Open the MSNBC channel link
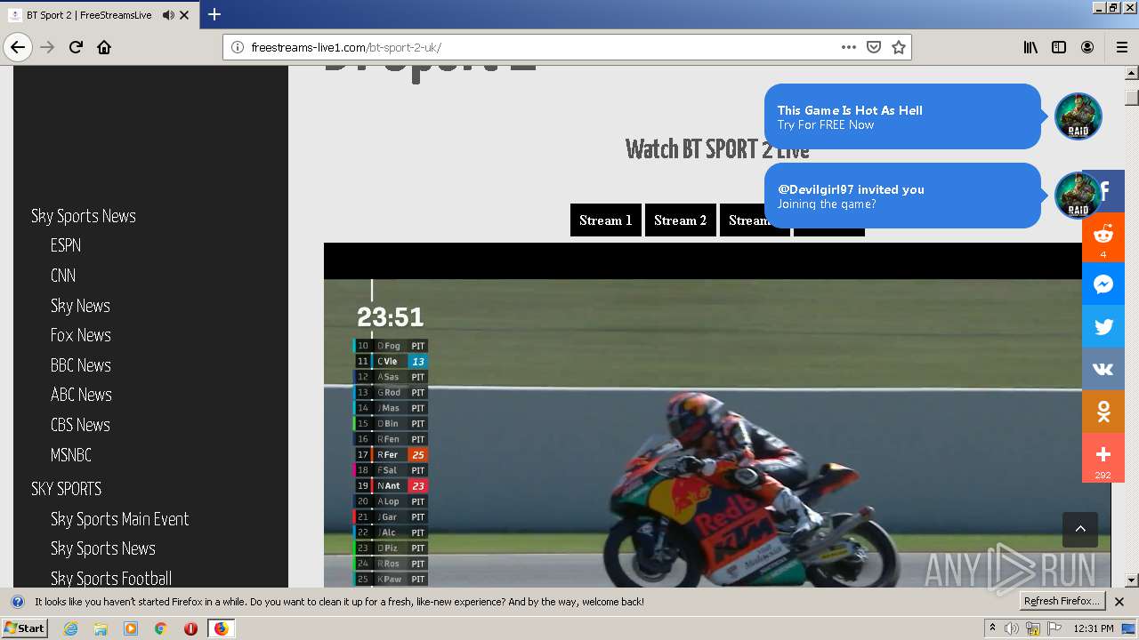 click(x=71, y=455)
